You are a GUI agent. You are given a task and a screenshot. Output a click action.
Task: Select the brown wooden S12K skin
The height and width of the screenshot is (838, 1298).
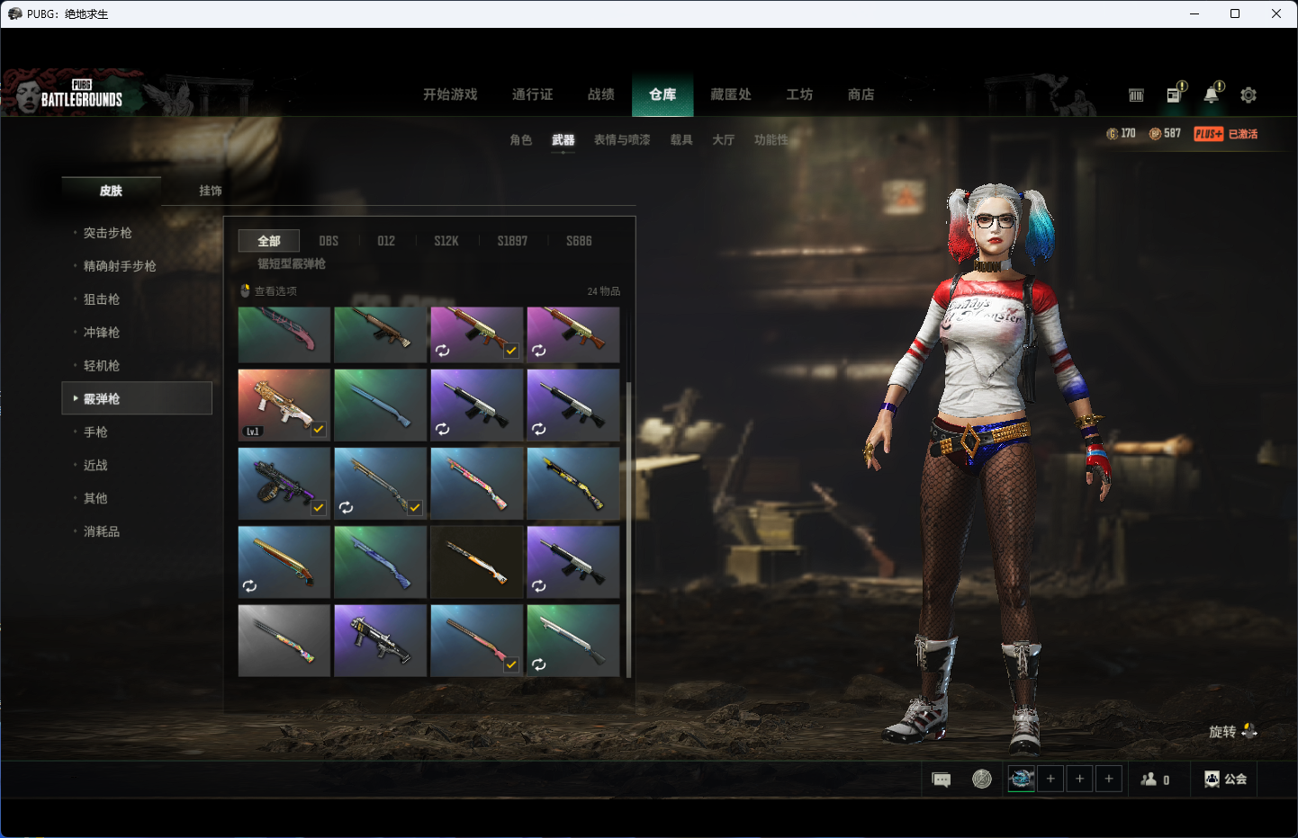pyautogui.click(x=381, y=334)
